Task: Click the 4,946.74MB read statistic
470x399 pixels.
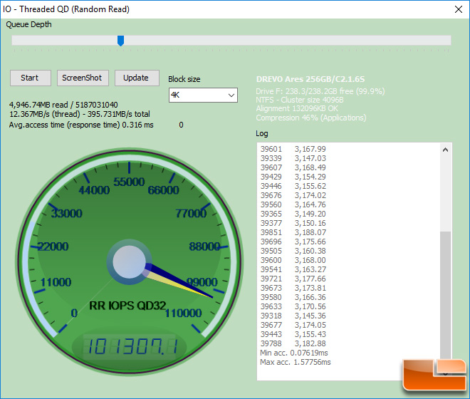Action: [63, 105]
